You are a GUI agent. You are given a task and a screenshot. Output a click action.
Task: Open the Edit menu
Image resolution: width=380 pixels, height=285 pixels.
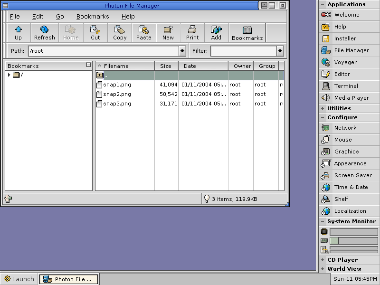(x=38, y=16)
